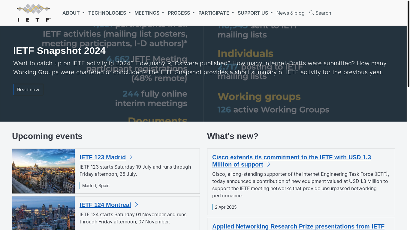Click arrow icon after Cisco article title
The image size is (410, 230).
[x=269, y=164]
